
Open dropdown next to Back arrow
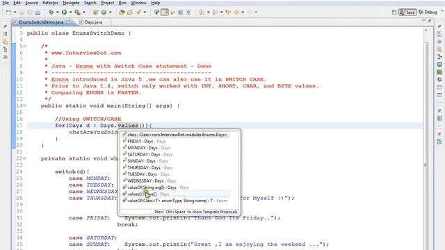coord(243,12)
